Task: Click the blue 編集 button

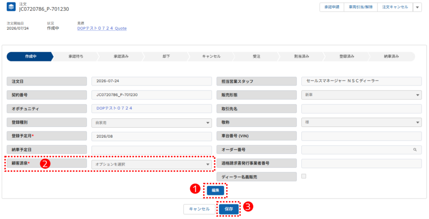Action: pos(216,190)
